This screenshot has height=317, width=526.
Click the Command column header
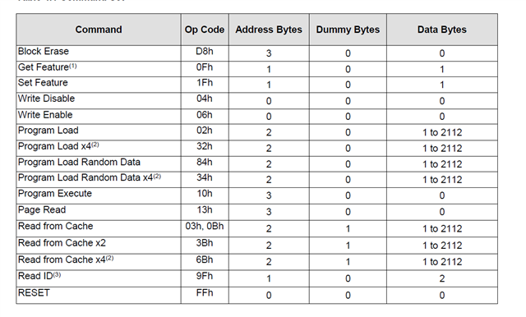(x=99, y=30)
